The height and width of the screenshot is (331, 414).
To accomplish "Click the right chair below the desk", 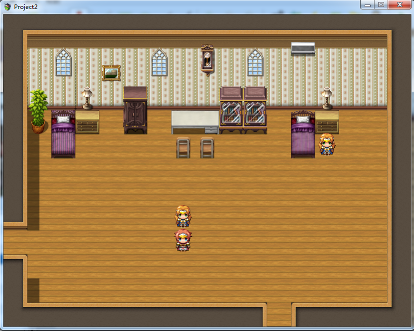I will click(x=207, y=148).
